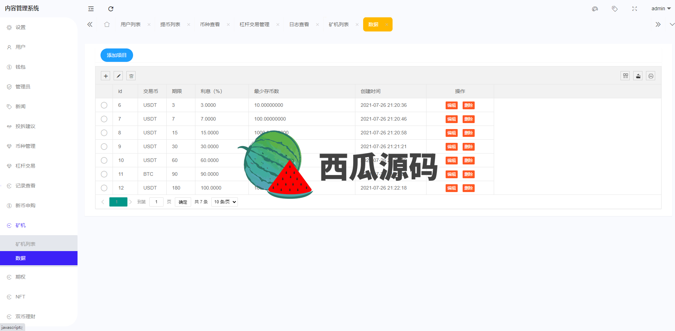Go to home tab icon
The height and width of the screenshot is (331, 675).
(x=107, y=24)
